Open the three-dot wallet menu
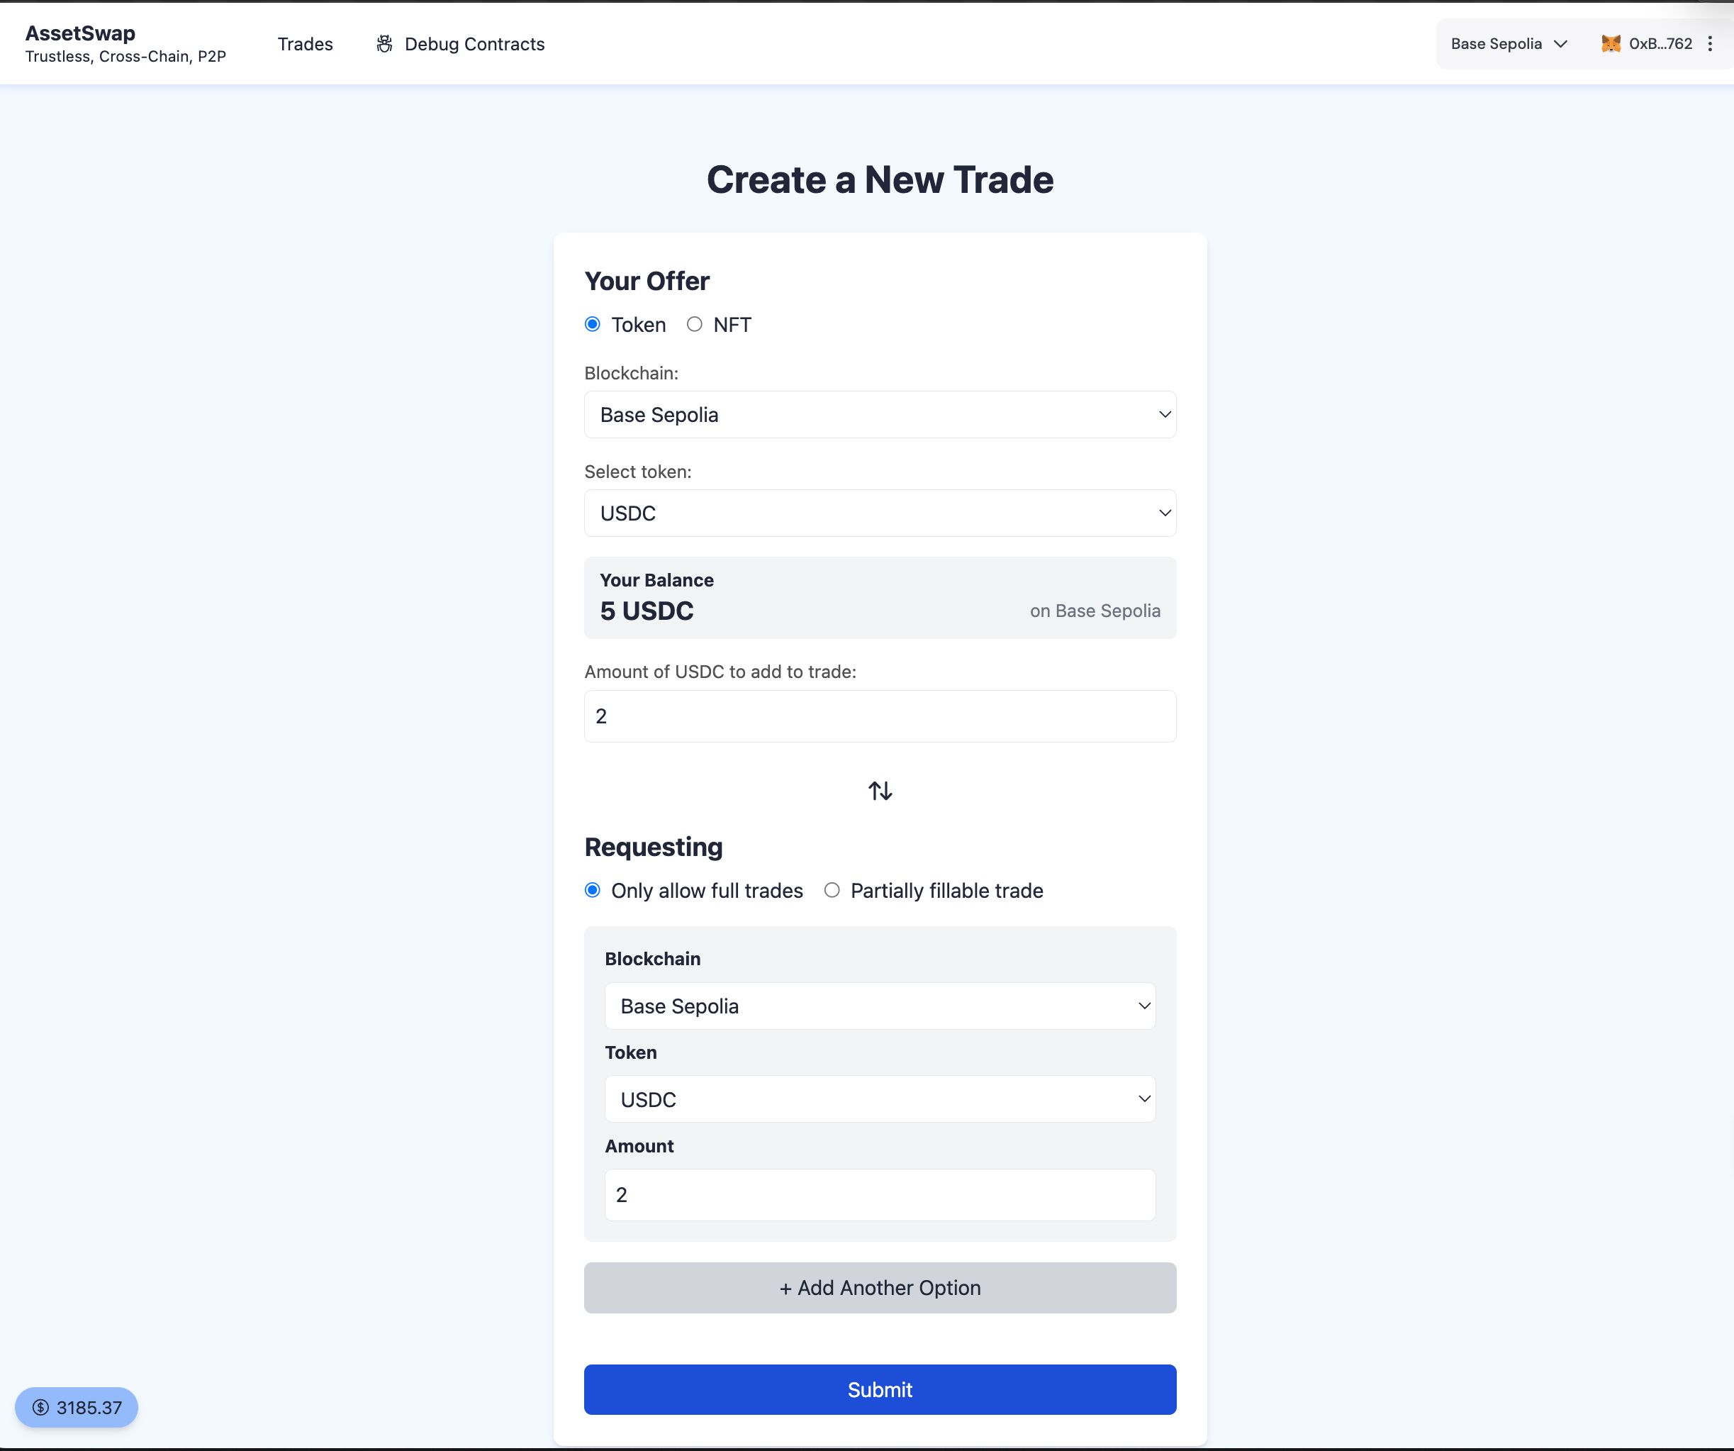This screenshot has width=1734, height=1451. coord(1710,44)
